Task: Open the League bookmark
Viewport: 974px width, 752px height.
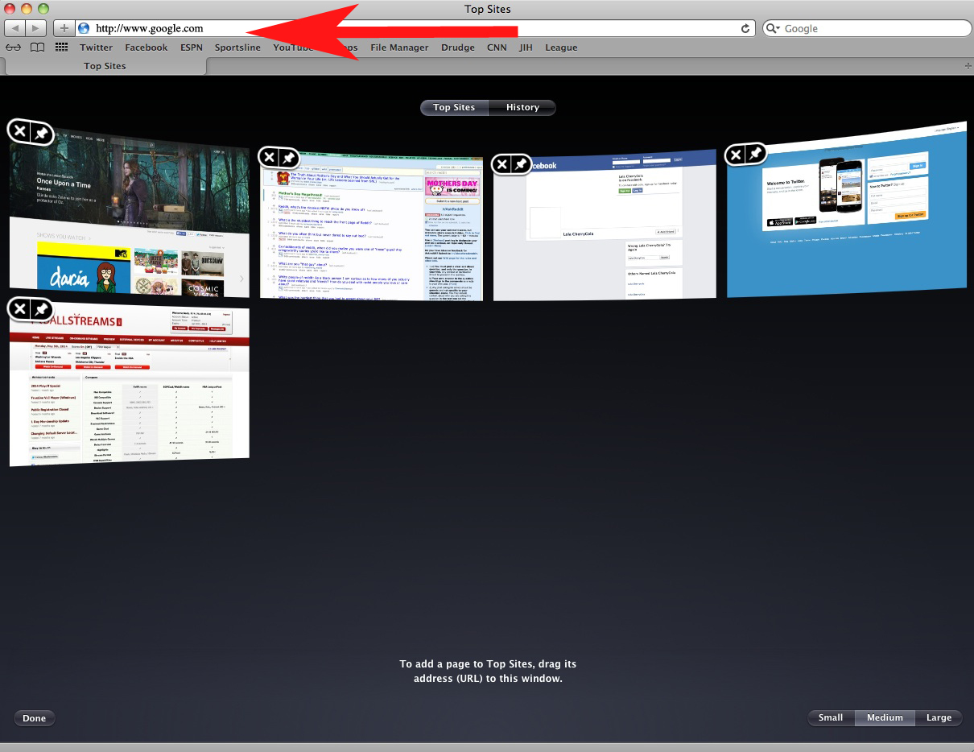Action: click(561, 48)
